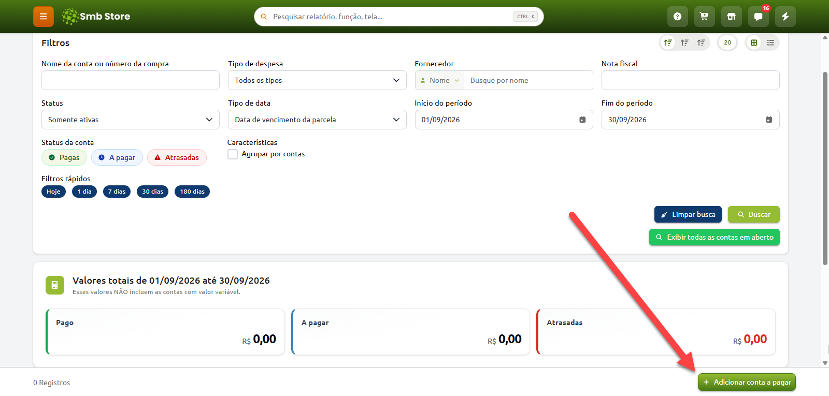Switch to grid card view icon
This screenshot has height=396, width=829.
(x=754, y=42)
